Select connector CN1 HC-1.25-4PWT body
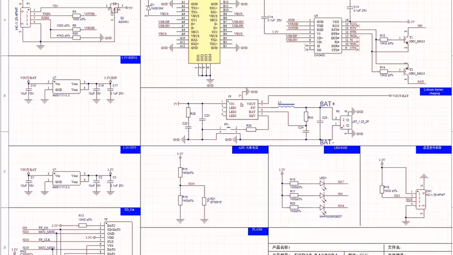Image resolution: width=453 pixels, height=255 pixels. (x=420, y=199)
